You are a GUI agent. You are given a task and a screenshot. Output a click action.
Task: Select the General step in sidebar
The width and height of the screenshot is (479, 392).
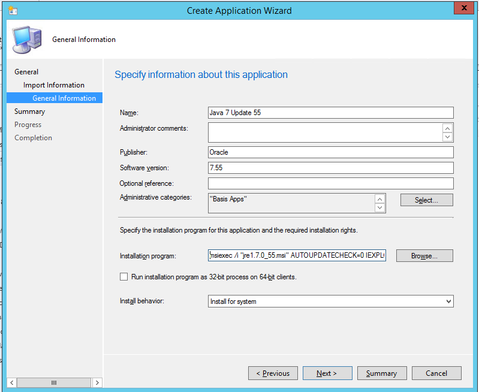26,72
